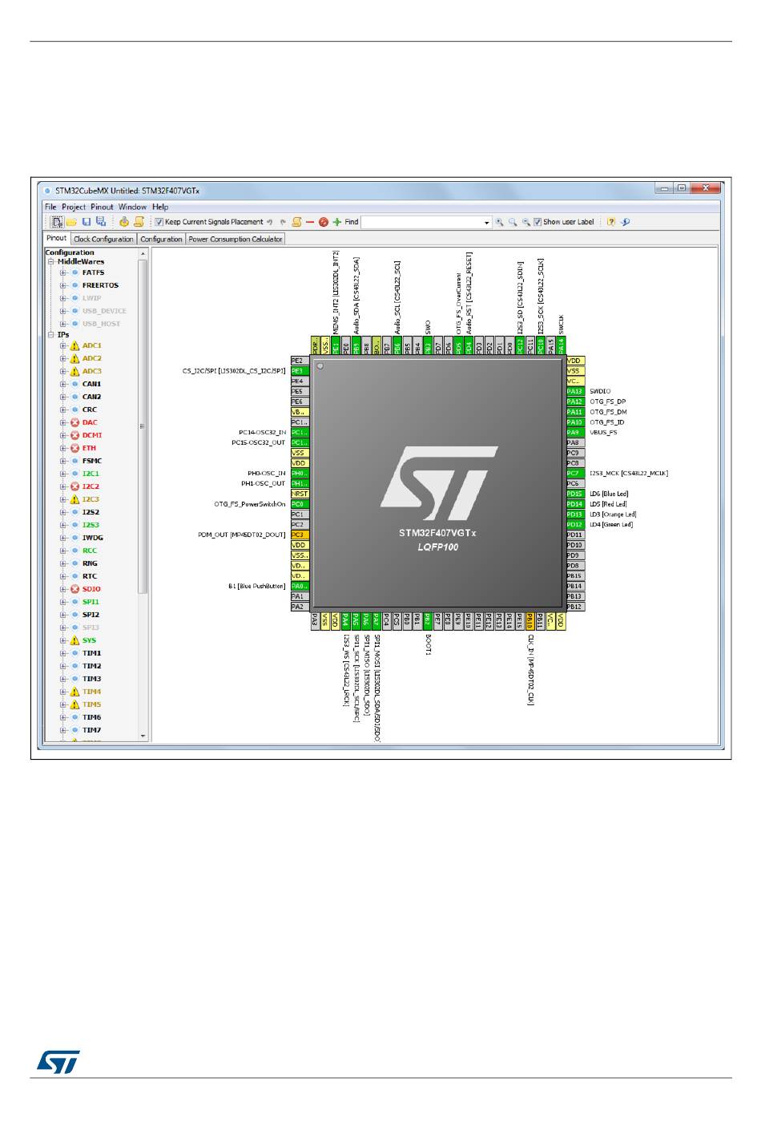Open the File menu
The width and height of the screenshot is (761, 1138).
50,207
